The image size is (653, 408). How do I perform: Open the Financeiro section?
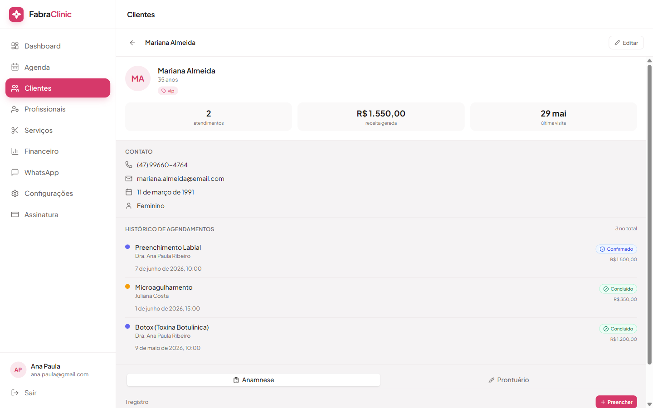(58, 151)
